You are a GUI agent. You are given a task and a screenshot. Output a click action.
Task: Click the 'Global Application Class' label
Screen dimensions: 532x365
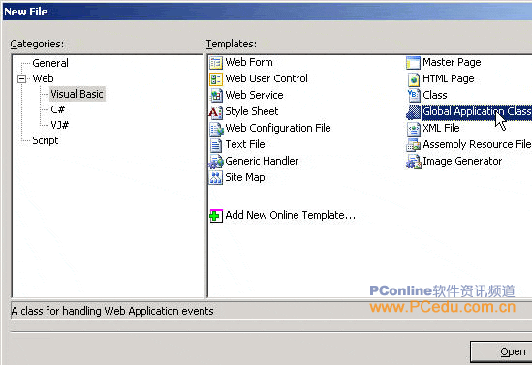click(477, 111)
